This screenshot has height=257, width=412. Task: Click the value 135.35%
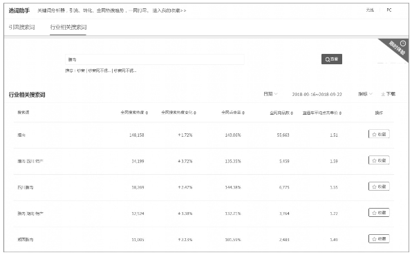(x=233, y=161)
